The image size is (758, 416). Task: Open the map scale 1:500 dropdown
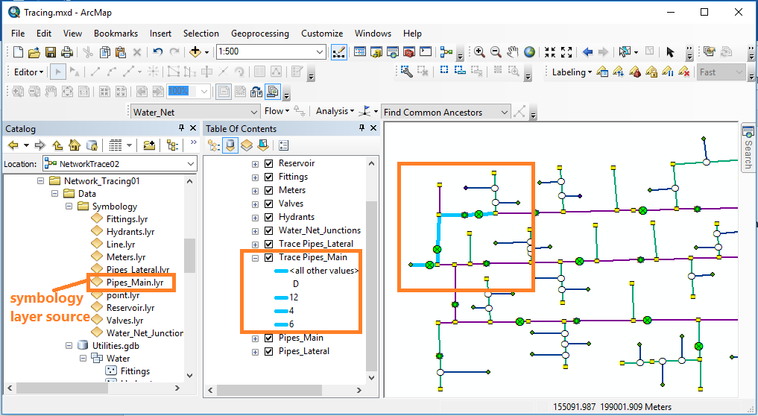point(320,51)
